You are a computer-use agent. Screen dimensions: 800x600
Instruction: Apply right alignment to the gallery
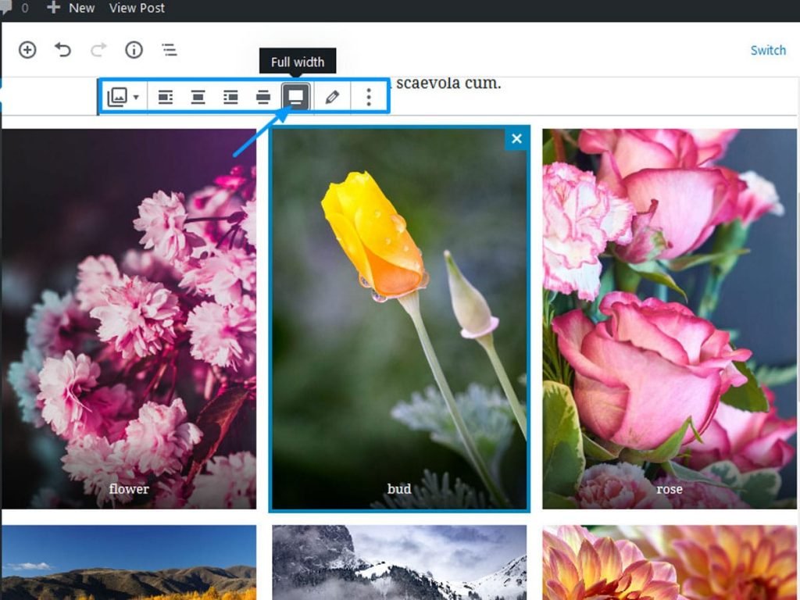click(x=230, y=96)
